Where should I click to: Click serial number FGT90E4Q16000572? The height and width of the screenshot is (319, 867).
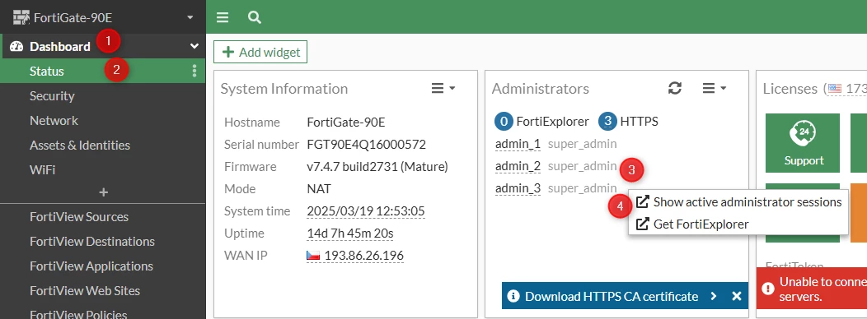click(x=367, y=145)
